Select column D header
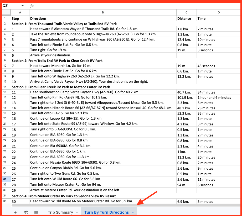Screen dimensions: 242x216 click(x=219, y=12)
